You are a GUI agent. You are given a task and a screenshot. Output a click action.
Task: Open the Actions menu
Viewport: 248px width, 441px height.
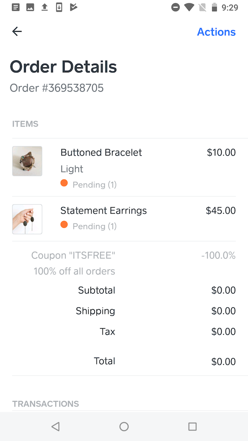(x=216, y=31)
